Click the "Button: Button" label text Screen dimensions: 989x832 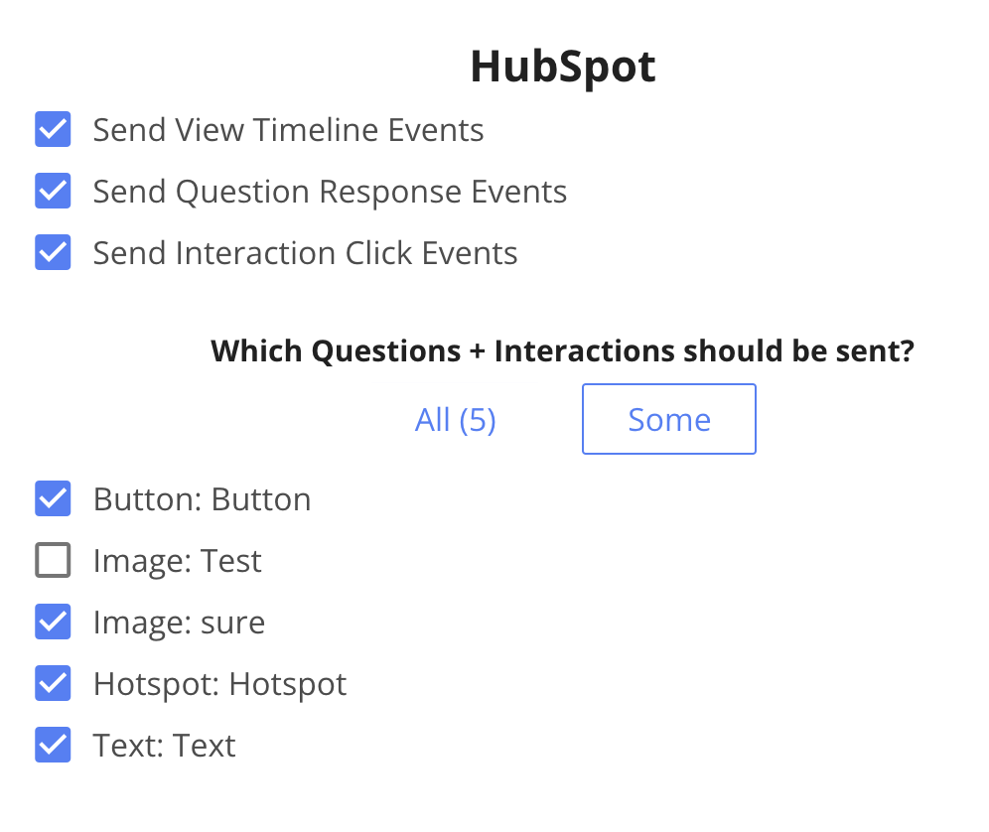(x=202, y=499)
